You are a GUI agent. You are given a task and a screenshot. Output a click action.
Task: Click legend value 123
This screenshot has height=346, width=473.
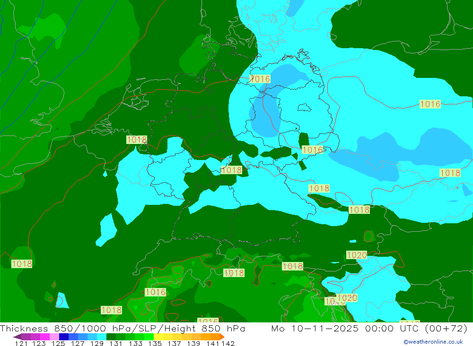tap(39, 343)
